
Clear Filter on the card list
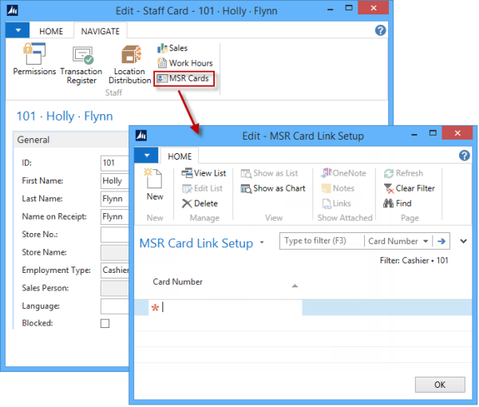(409, 188)
